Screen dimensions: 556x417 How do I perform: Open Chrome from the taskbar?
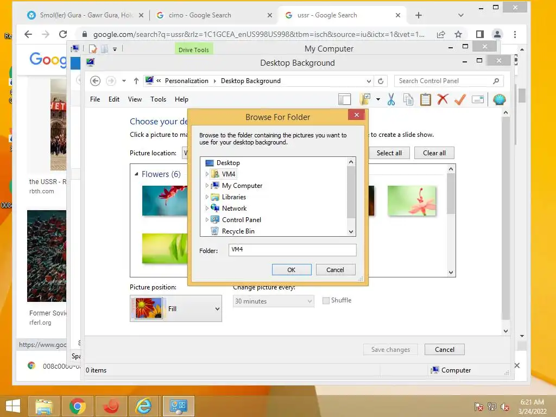click(x=77, y=406)
